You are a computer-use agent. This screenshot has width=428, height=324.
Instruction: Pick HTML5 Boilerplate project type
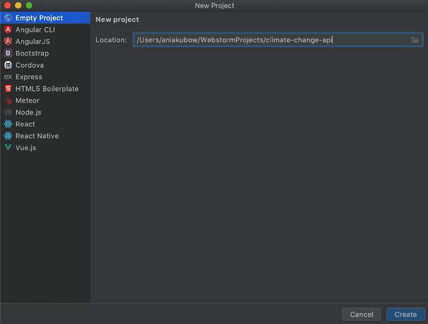coord(47,89)
